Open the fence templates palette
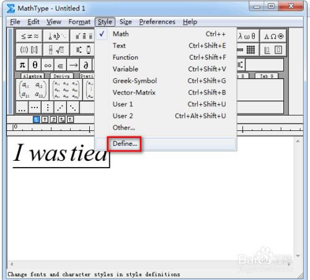310x280 pixels. (x=29, y=50)
